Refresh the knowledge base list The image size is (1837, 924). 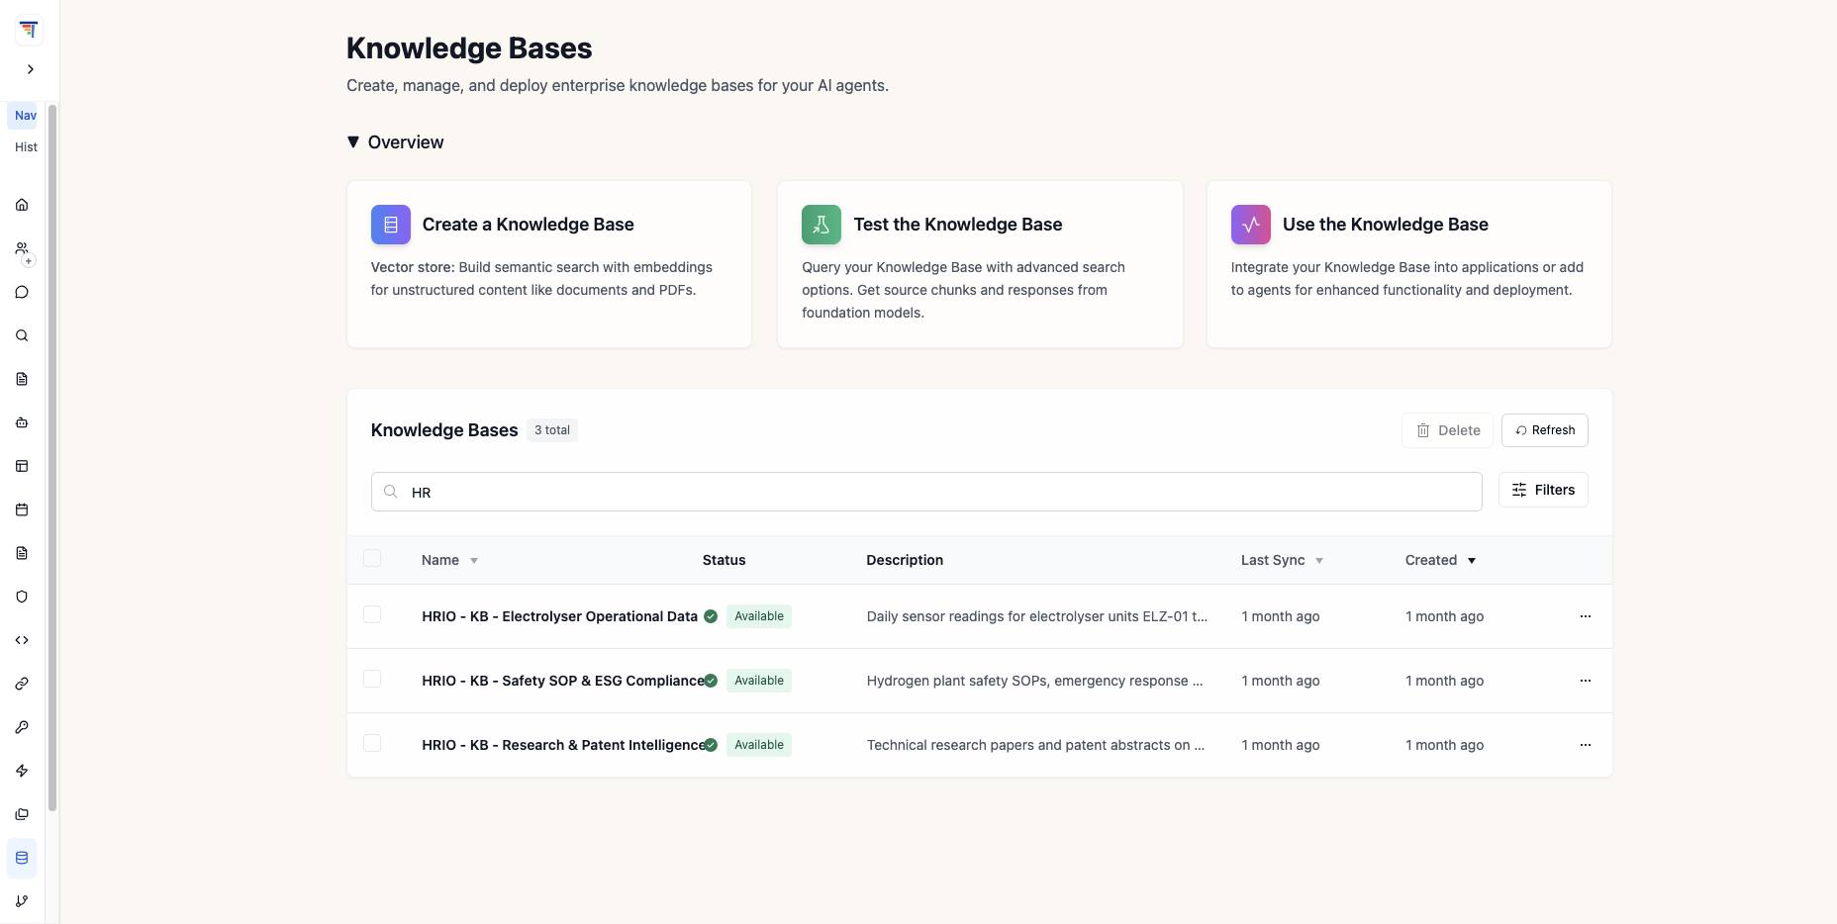click(1545, 430)
